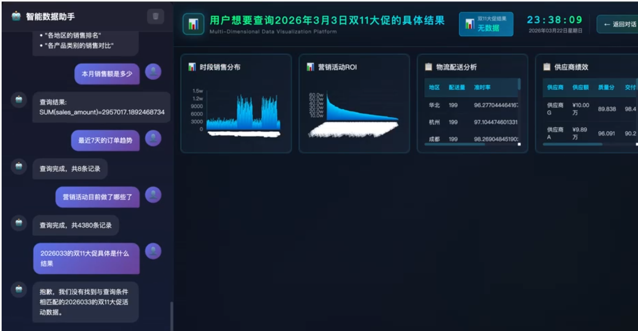Screen dimensions: 638x331
Task: Click the 质量分 column header
Action: coord(606,88)
